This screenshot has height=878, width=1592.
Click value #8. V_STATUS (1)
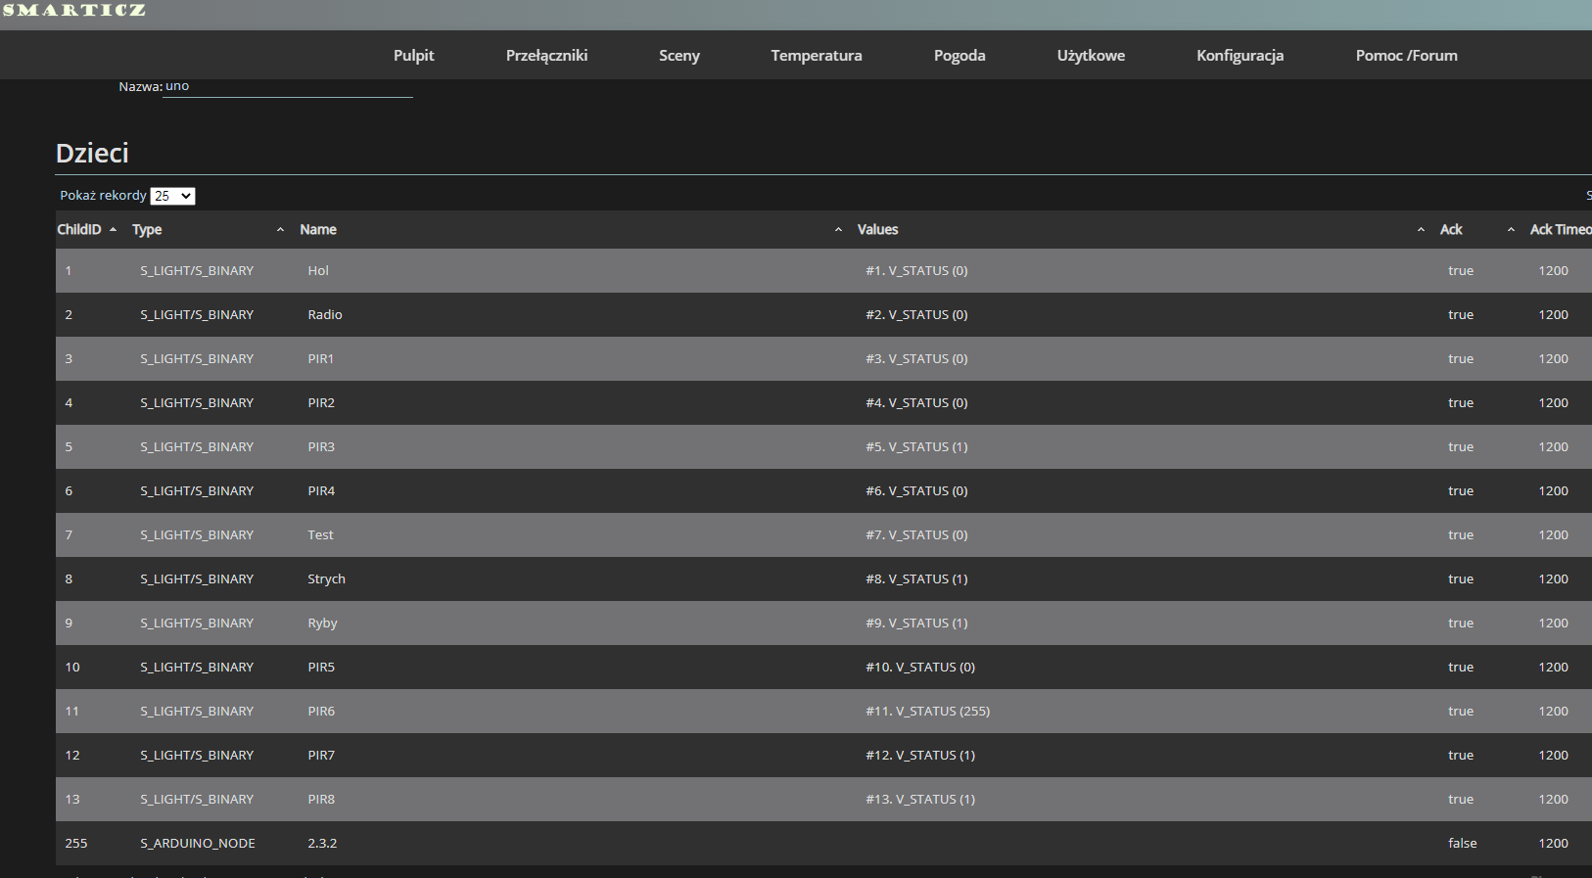916,578
